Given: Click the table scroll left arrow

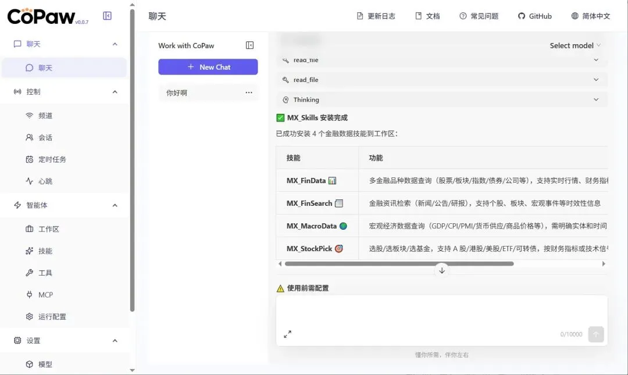Looking at the screenshot, I should coord(280,263).
